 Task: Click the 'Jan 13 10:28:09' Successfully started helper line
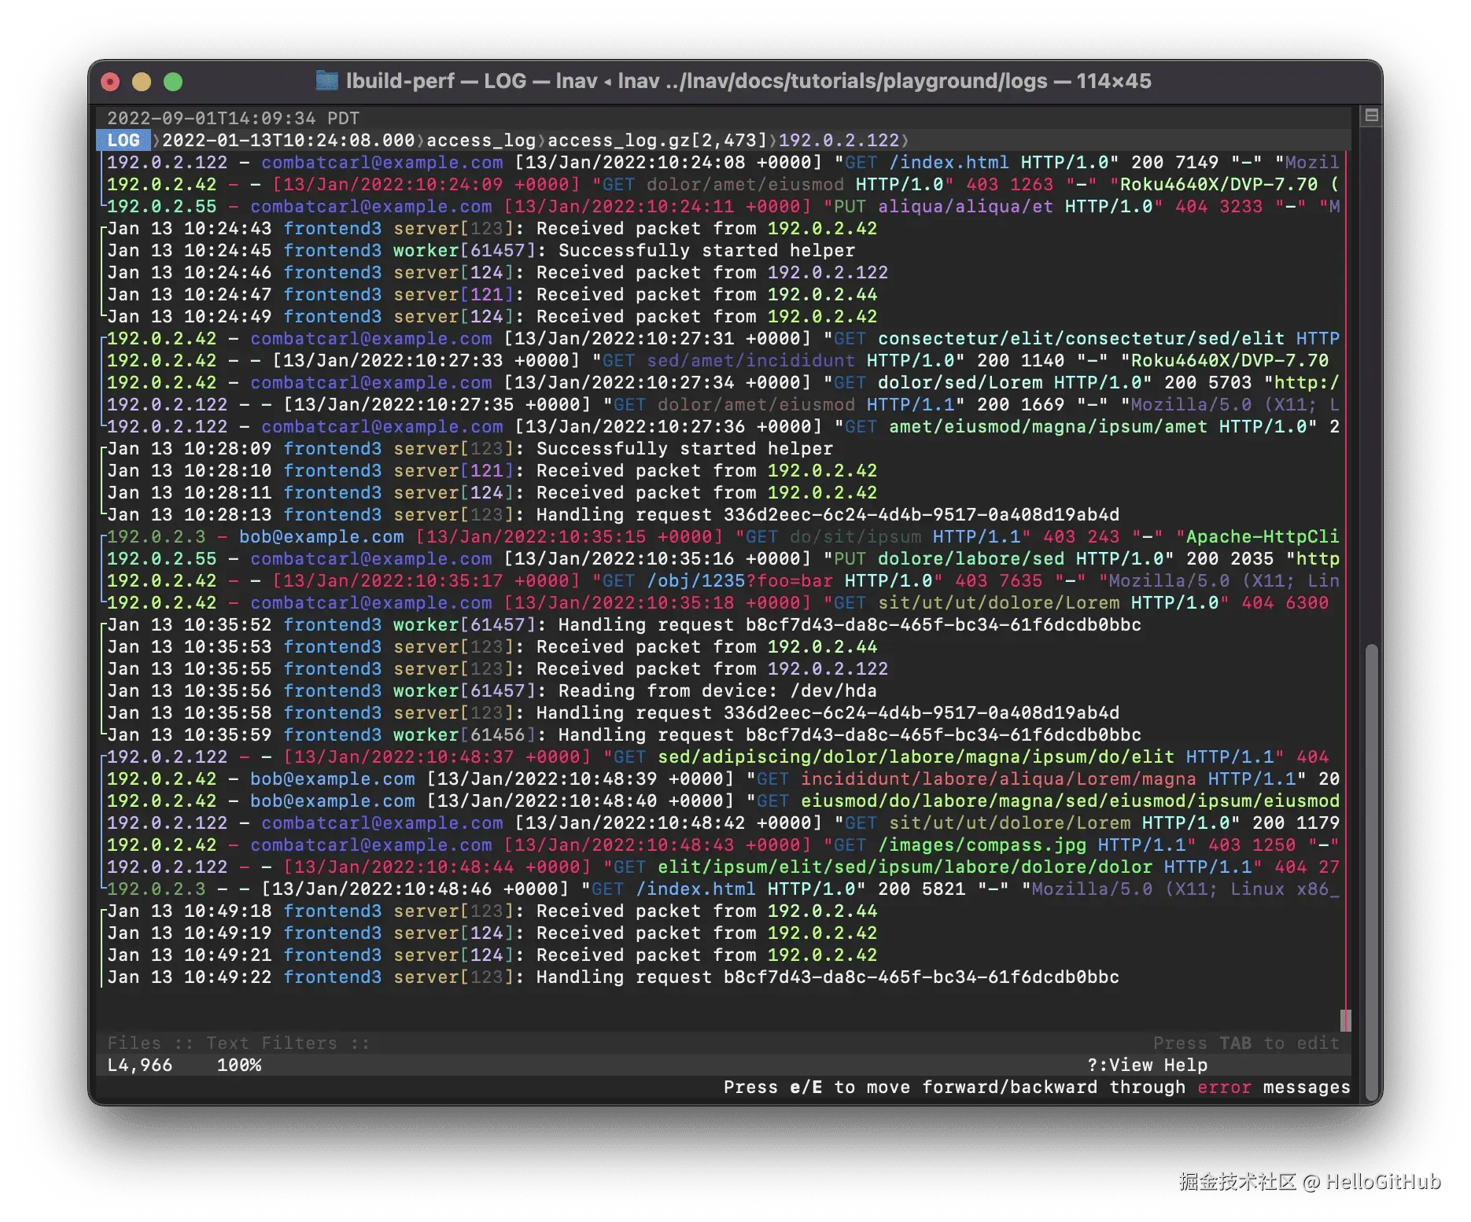470,449
